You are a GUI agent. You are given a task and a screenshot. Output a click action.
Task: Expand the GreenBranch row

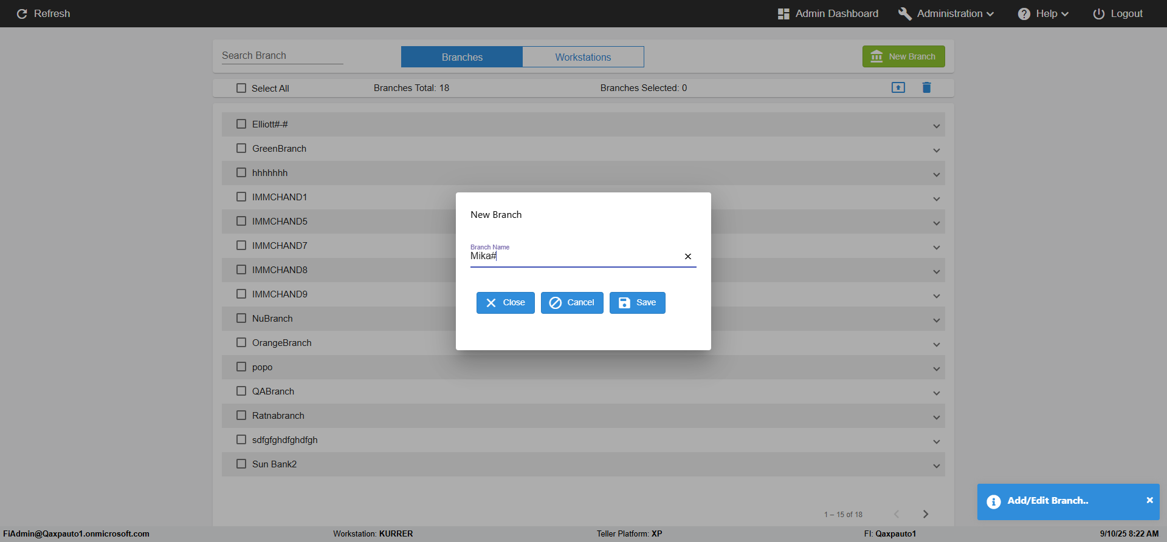pyautogui.click(x=937, y=151)
